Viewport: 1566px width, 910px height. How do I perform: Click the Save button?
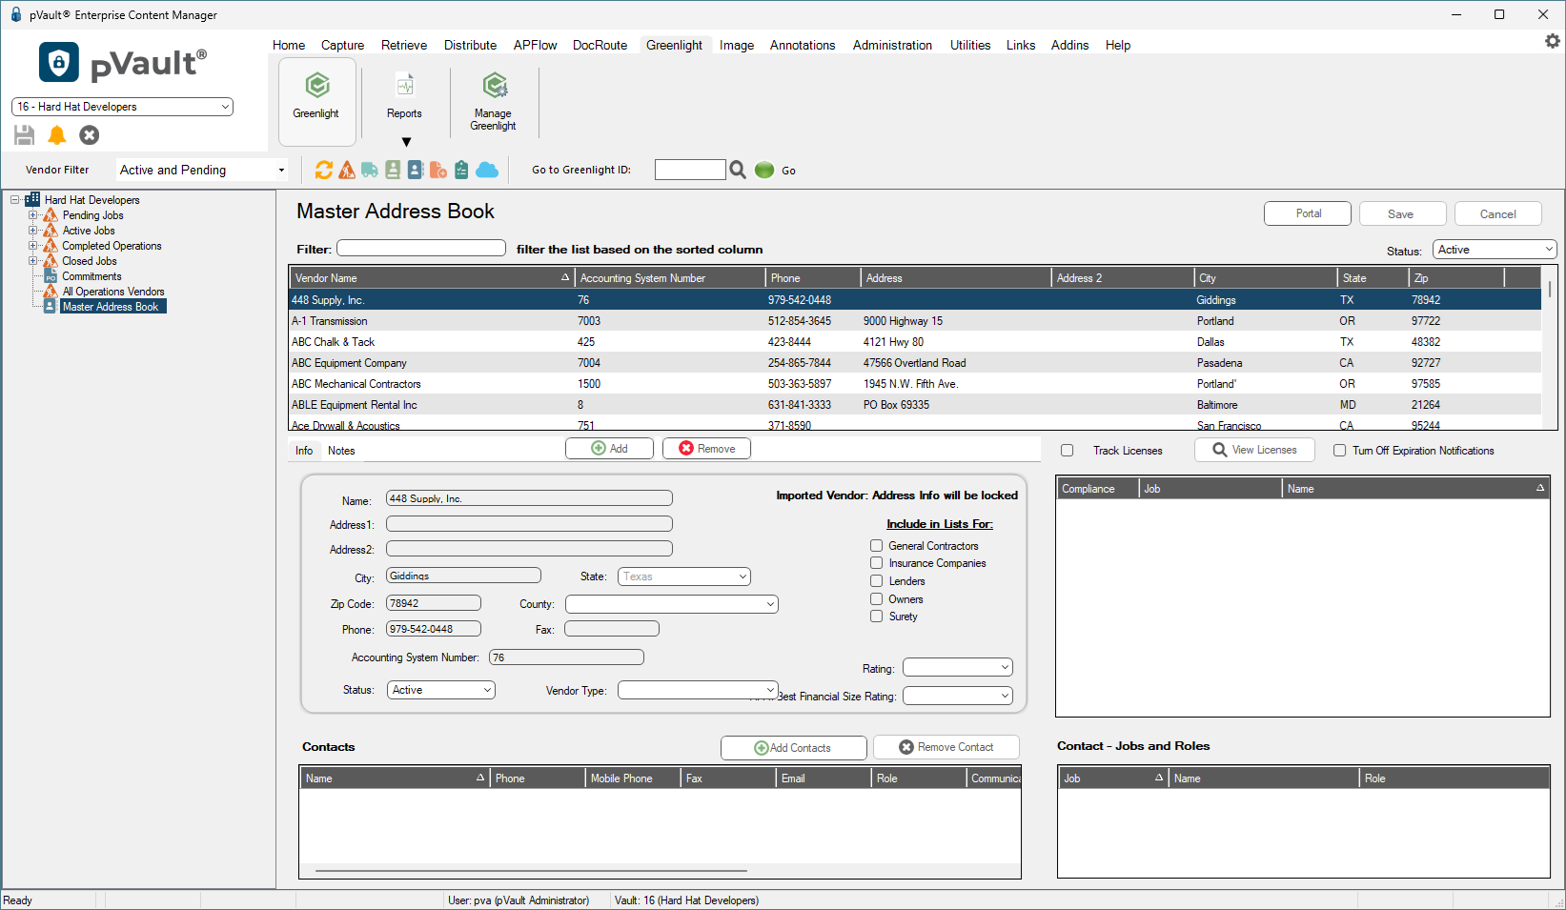(x=1403, y=213)
